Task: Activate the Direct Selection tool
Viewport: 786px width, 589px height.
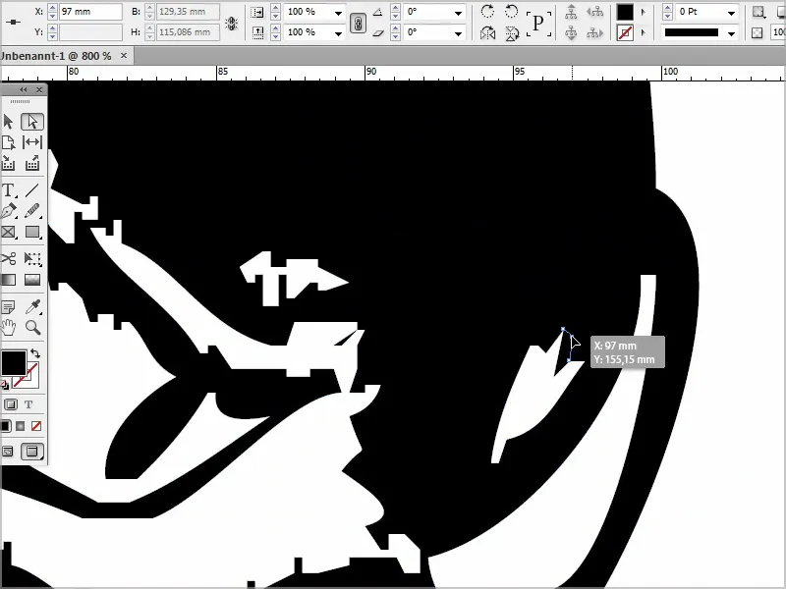Action: [x=32, y=122]
